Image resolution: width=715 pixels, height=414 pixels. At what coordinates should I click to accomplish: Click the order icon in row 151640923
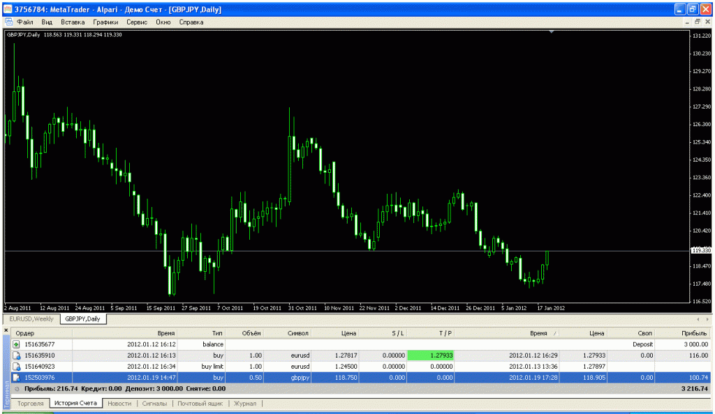pos(16,366)
